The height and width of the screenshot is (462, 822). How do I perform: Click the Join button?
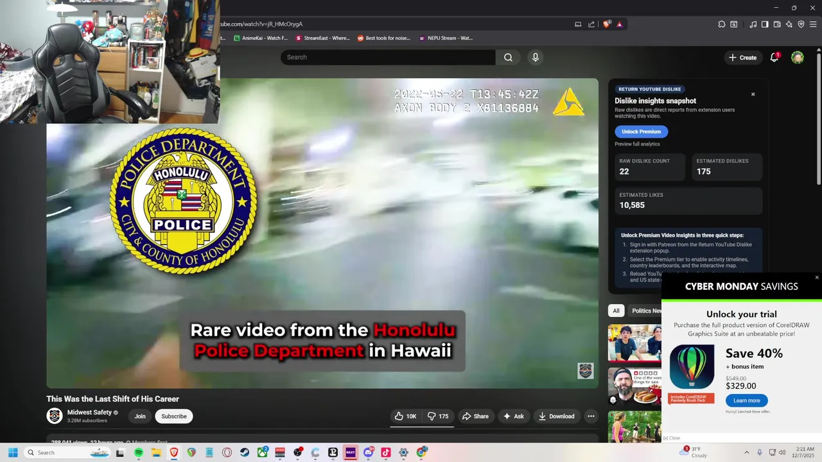click(x=140, y=416)
